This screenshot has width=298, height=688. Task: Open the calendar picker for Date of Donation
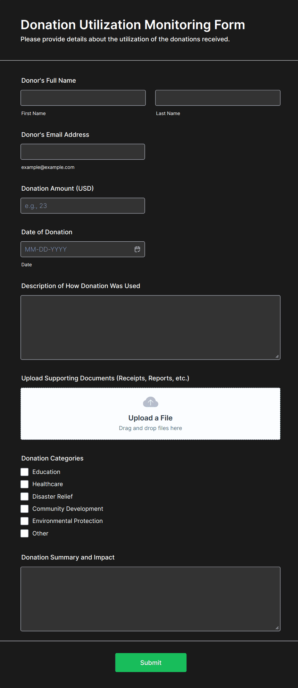click(x=137, y=249)
